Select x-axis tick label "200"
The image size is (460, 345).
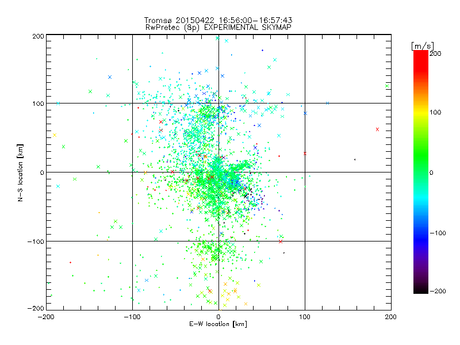pyautogui.click(x=391, y=317)
